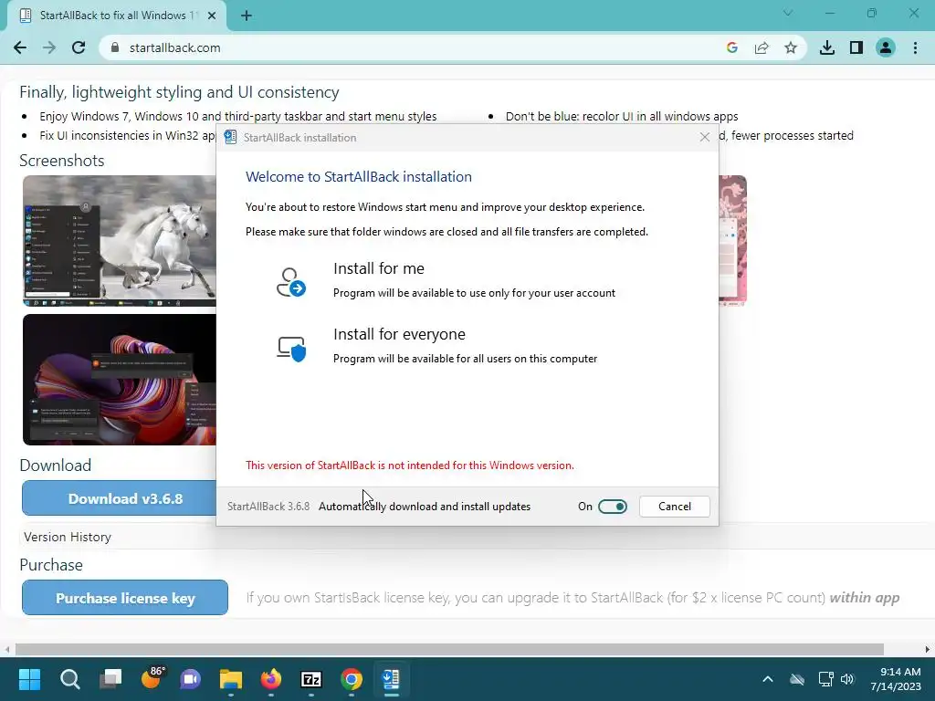
Task: Open pink screenshot thumbnail at right
Action: [x=733, y=240]
